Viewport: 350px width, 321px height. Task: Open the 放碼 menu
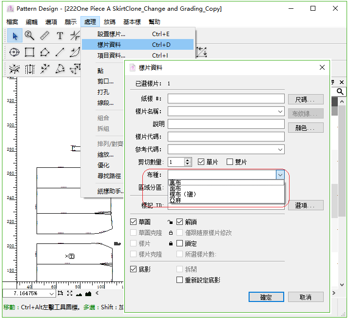110,22
